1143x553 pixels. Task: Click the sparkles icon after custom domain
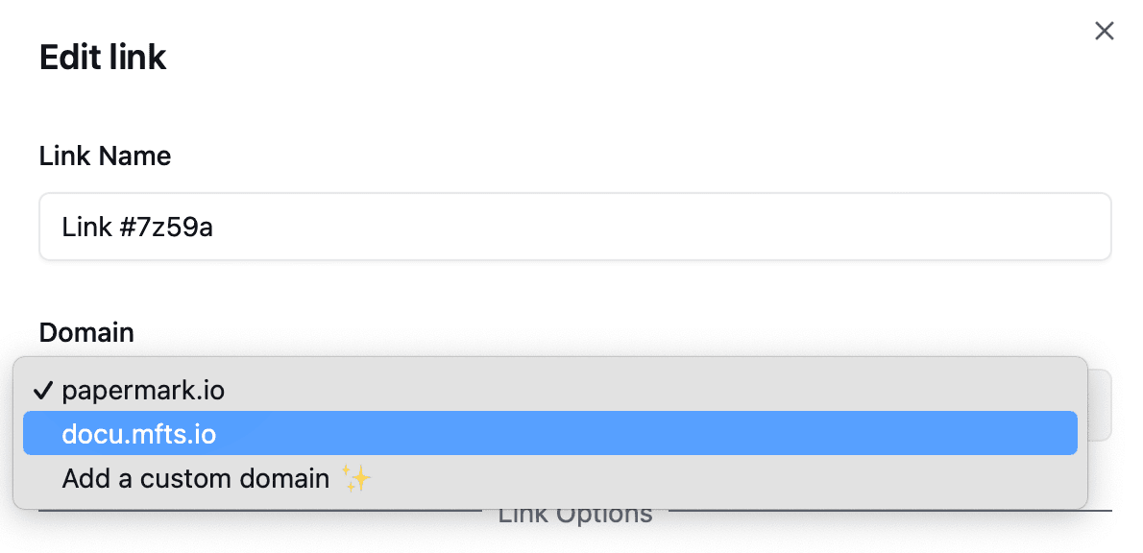[356, 478]
